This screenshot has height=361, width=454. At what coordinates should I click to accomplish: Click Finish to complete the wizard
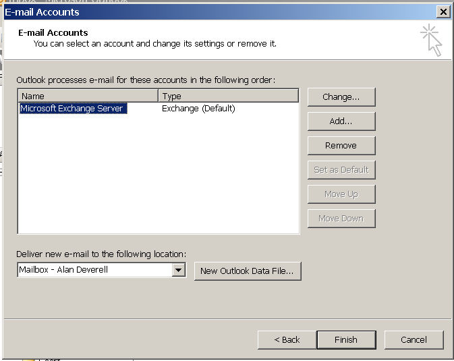point(347,340)
